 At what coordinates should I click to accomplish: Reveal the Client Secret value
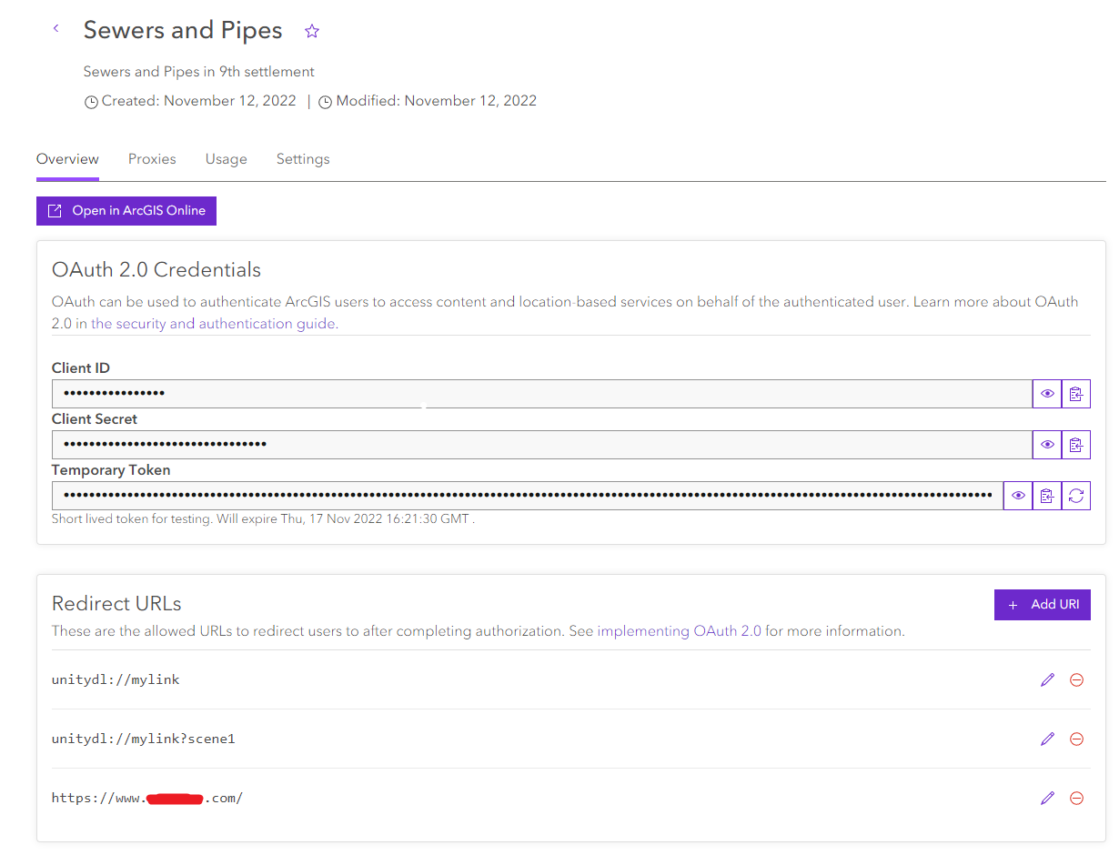[1047, 445]
